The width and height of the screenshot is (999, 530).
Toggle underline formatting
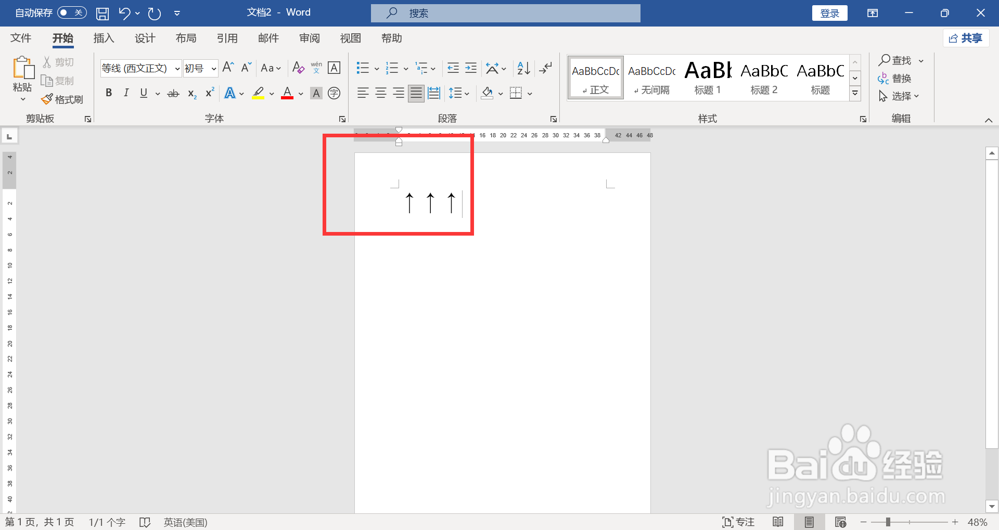click(x=144, y=93)
